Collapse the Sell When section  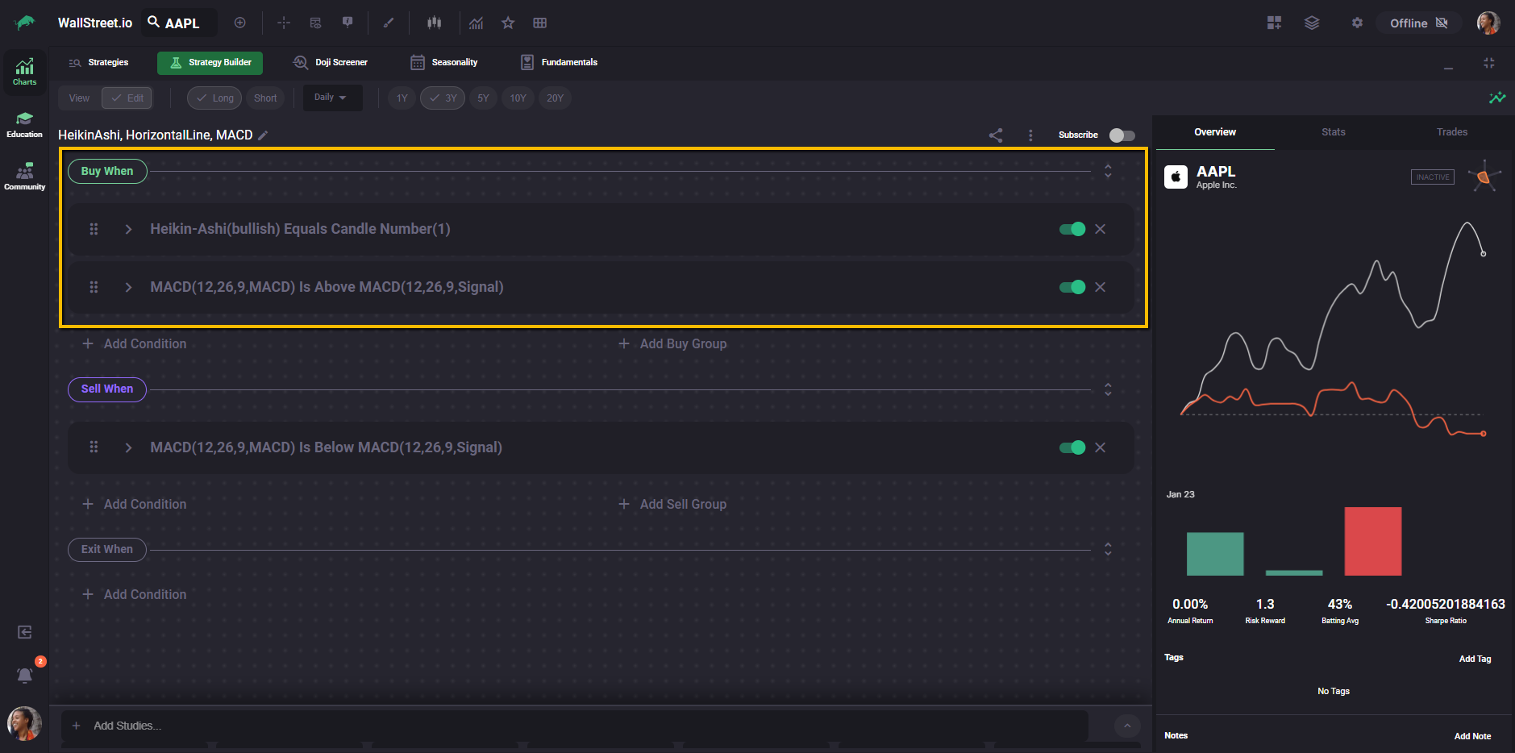tap(1108, 389)
